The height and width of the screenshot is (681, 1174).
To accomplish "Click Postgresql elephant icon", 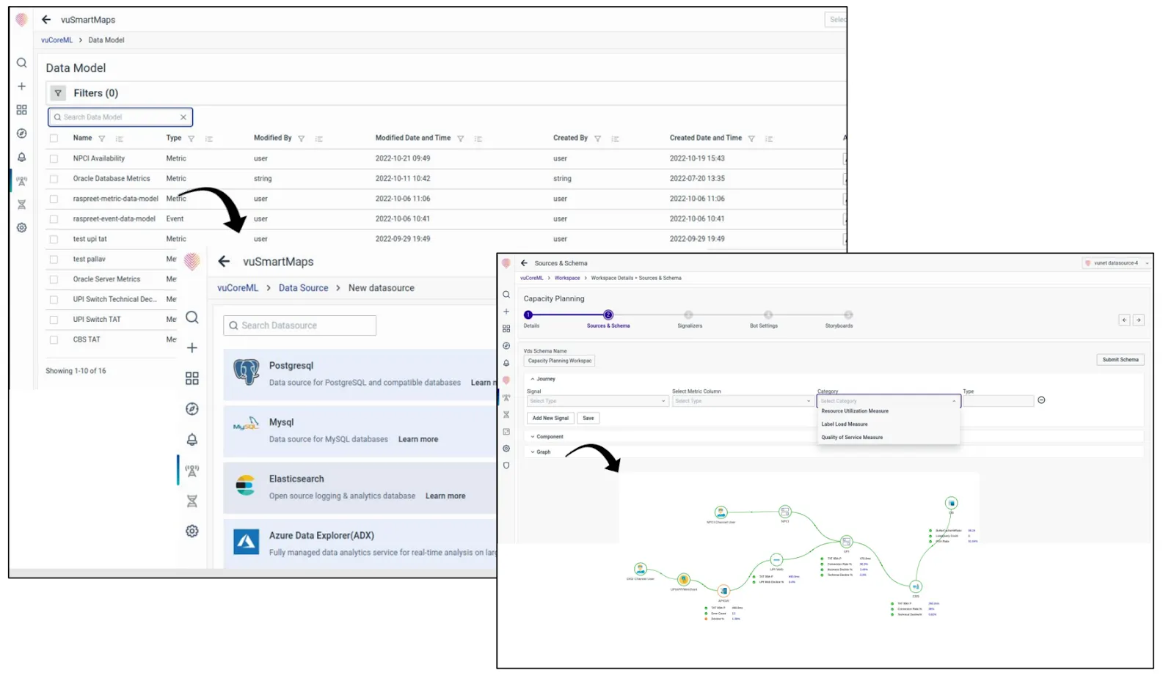I will [x=247, y=372].
